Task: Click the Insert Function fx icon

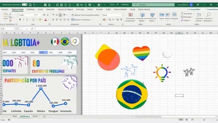Action: point(32,29)
